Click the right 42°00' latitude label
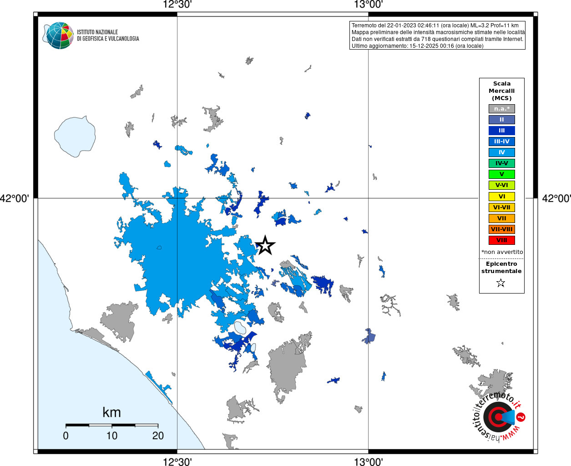571x466 pixels. click(x=556, y=198)
